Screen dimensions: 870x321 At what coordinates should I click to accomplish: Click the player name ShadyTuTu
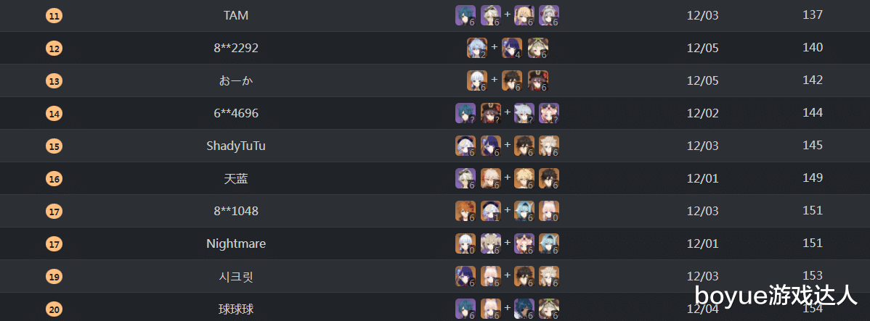236,146
